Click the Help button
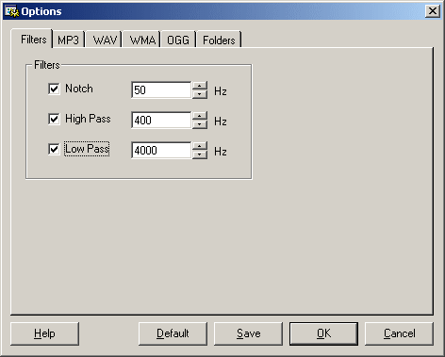445x357 pixels. [x=44, y=333]
